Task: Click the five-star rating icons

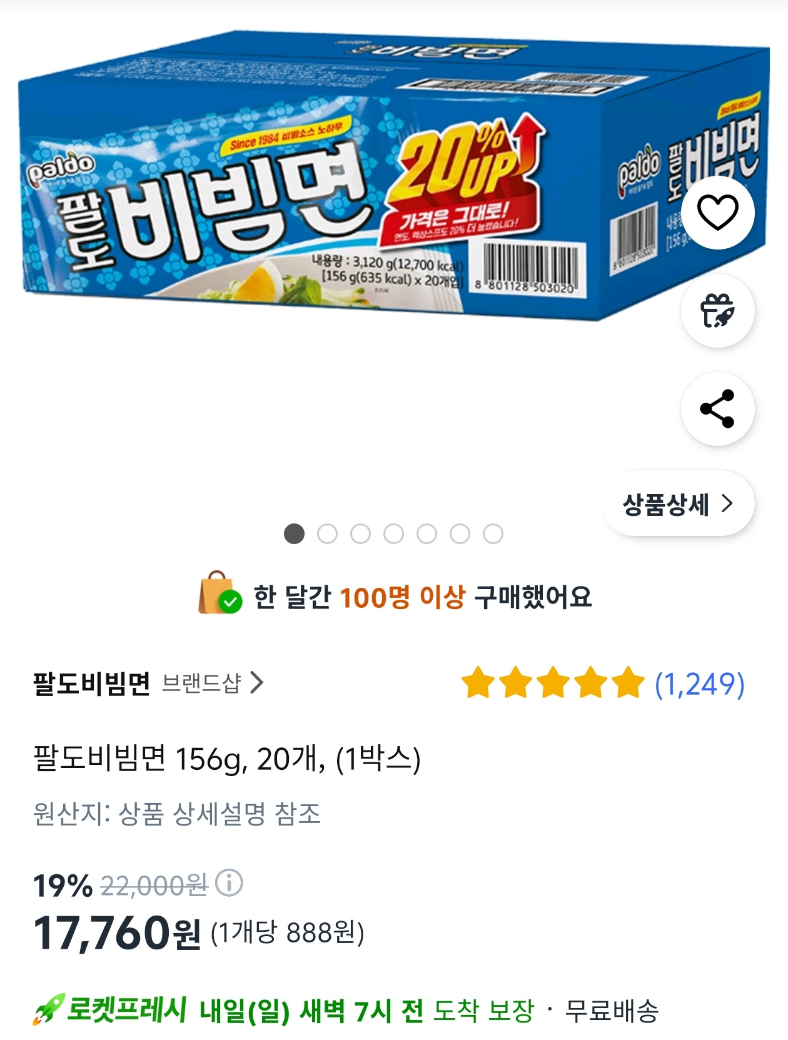Action: point(553,683)
